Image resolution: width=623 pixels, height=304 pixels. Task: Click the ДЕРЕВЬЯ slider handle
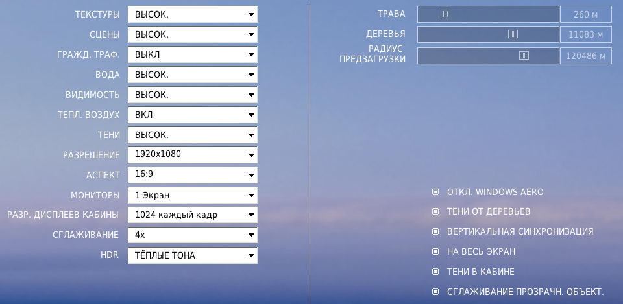click(513, 34)
